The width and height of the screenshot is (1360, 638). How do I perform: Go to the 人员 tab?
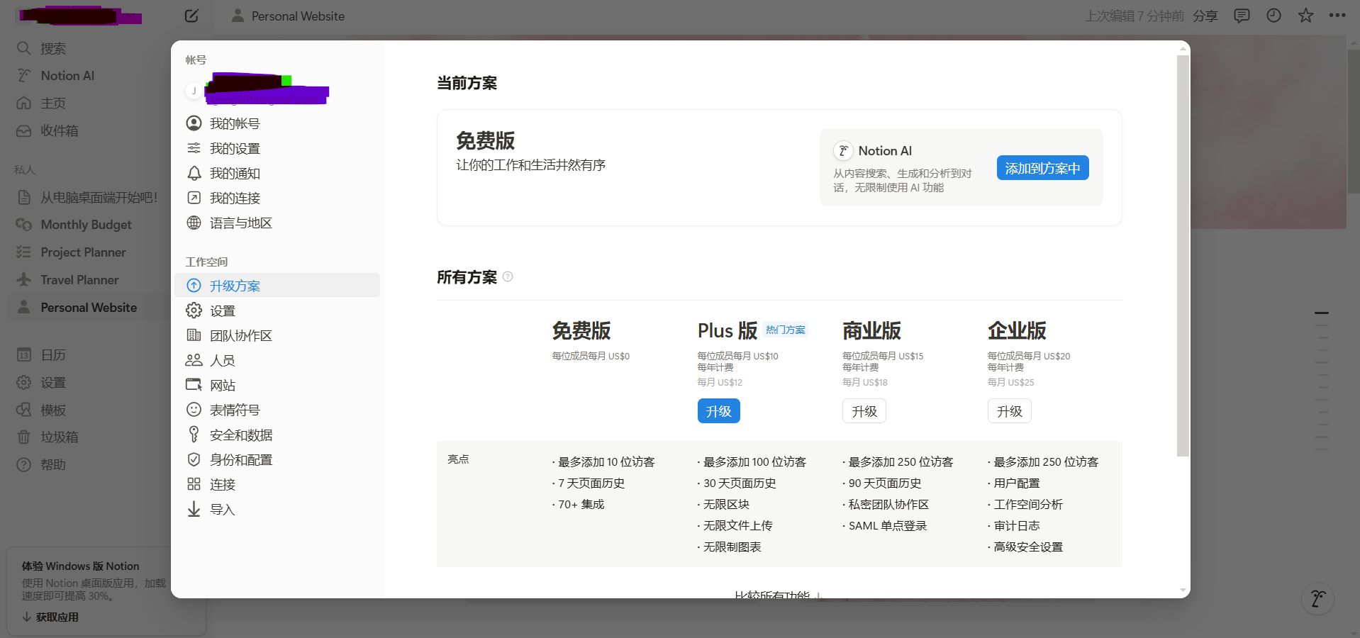pos(277,360)
